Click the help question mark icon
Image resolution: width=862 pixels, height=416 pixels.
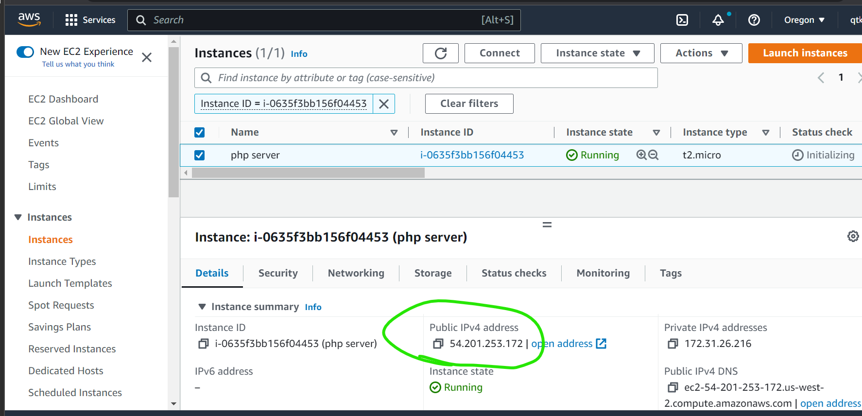(x=754, y=20)
